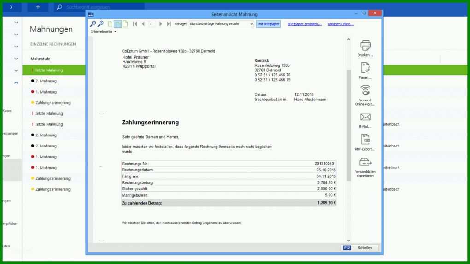Viewport: 470px width, 264px height.
Task: Expand the first sidebar chevron
Action: coord(16,23)
